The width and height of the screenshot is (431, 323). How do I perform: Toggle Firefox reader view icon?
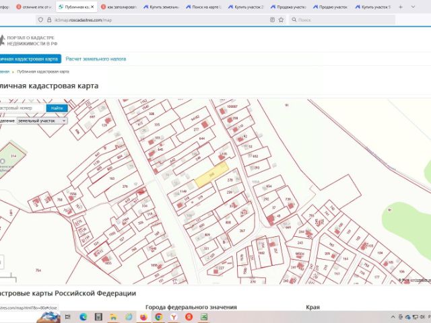pyautogui.click(x=272, y=20)
